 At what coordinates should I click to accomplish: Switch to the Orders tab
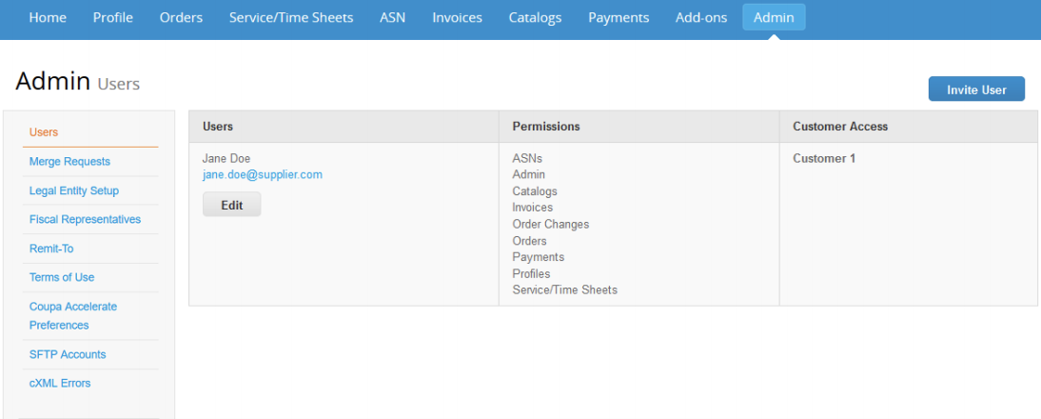(181, 17)
